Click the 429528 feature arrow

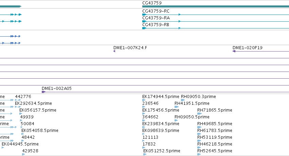[23, 154]
